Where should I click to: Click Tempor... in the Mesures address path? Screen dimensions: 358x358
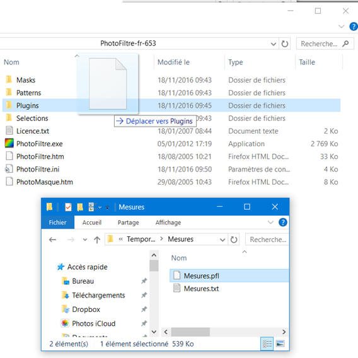(x=141, y=239)
